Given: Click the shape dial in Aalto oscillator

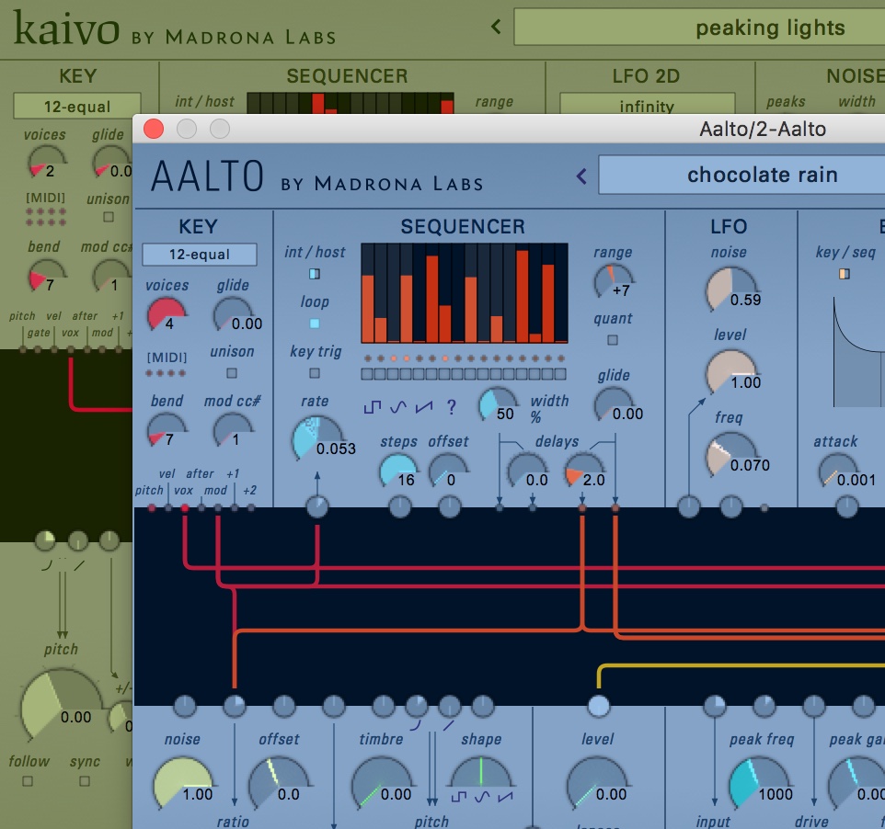Looking at the screenshot, I should pyautogui.click(x=481, y=773).
